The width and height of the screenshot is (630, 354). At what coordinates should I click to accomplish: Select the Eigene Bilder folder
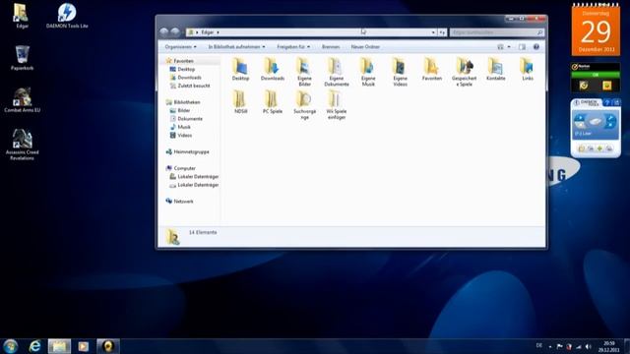coord(304,72)
